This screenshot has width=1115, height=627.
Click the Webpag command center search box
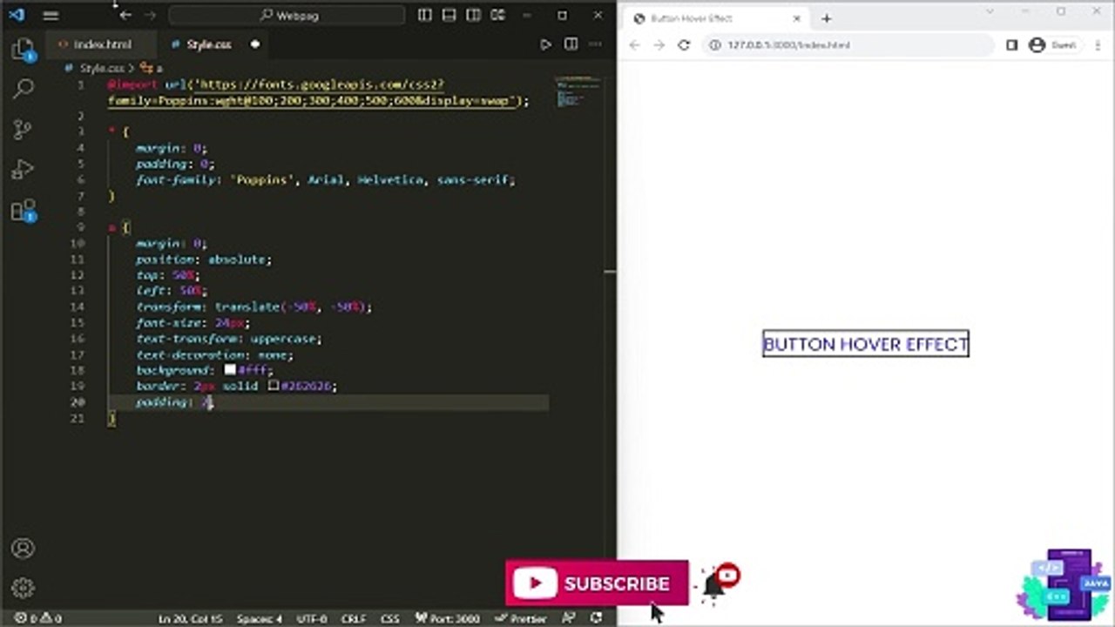[x=287, y=15]
